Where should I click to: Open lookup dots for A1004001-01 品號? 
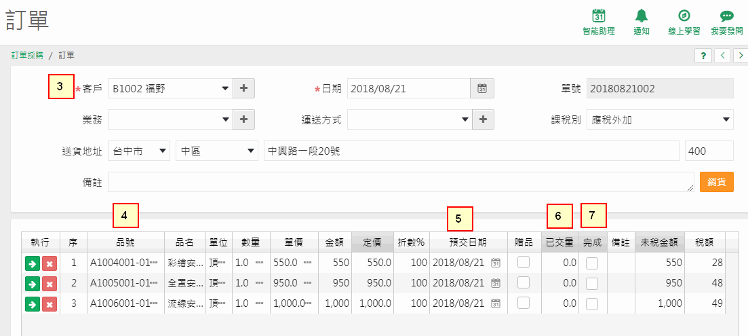tap(154, 263)
